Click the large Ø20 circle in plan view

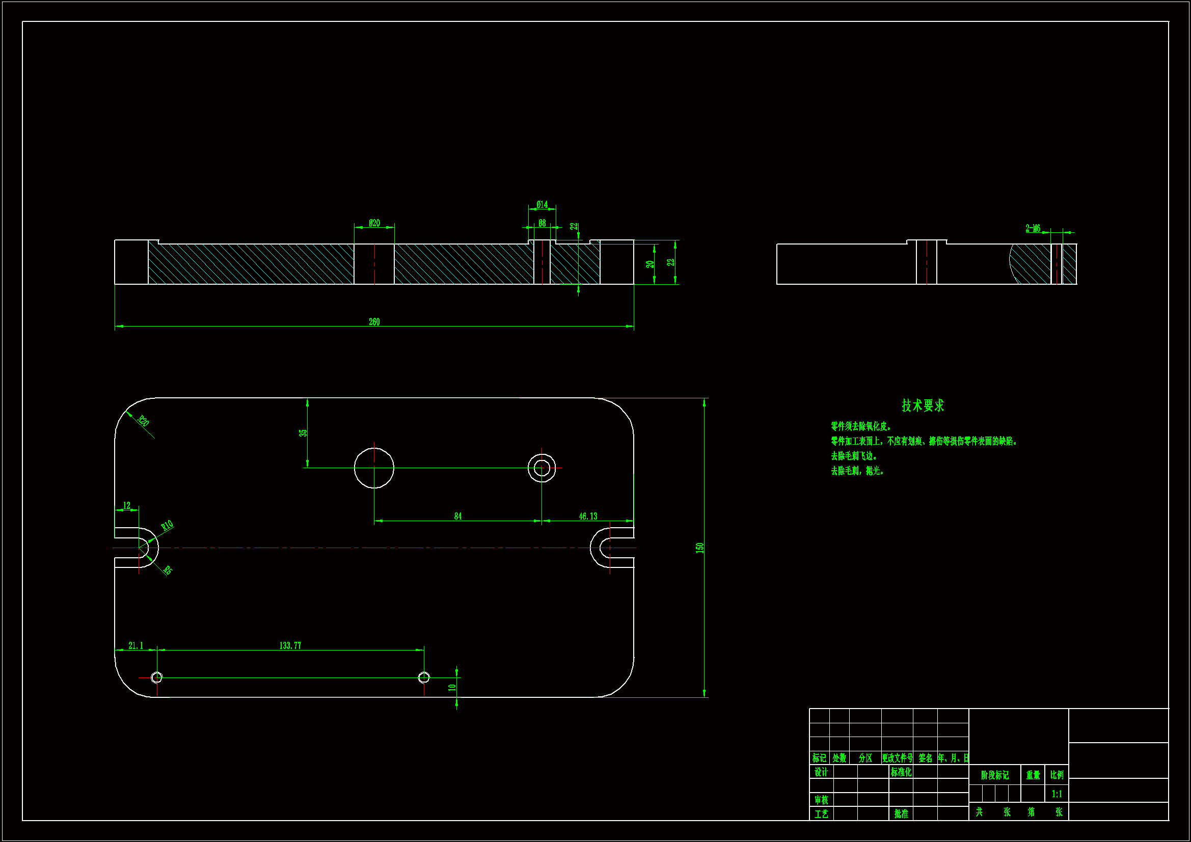[374, 468]
